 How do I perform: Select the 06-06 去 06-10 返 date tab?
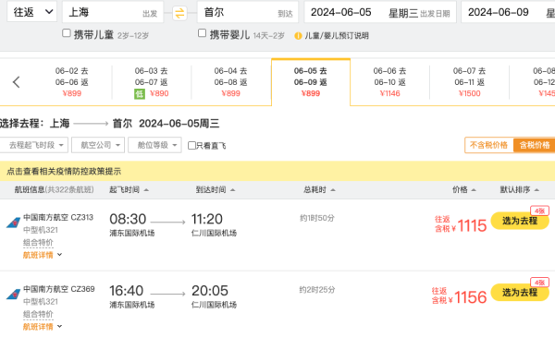click(389, 82)
